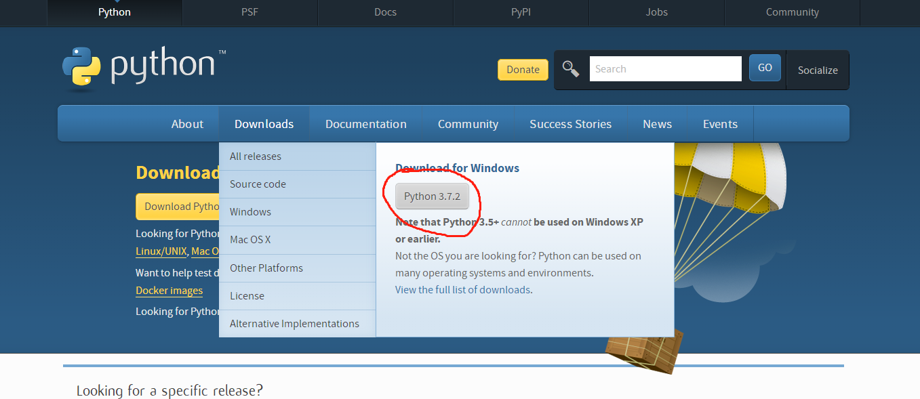920x399 pixels.
Task: Click the yellow Donate button
Action: pyautogui.click(x=523, y=70)
